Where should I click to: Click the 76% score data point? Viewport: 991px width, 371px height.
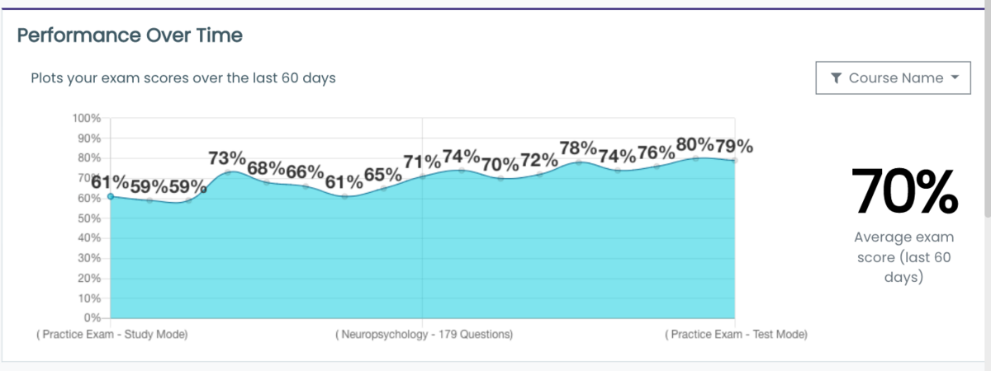tap(657, 167)
